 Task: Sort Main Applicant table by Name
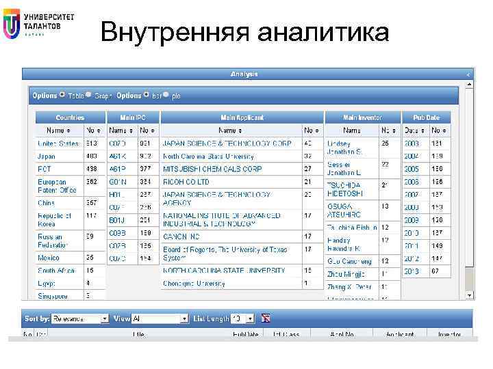pos(231,131)
